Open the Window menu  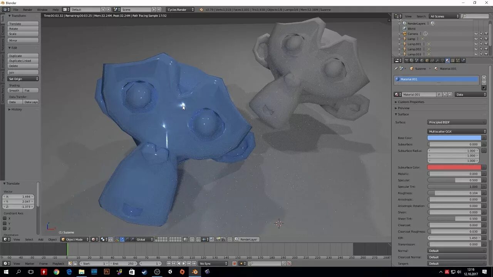click(42, 10)
